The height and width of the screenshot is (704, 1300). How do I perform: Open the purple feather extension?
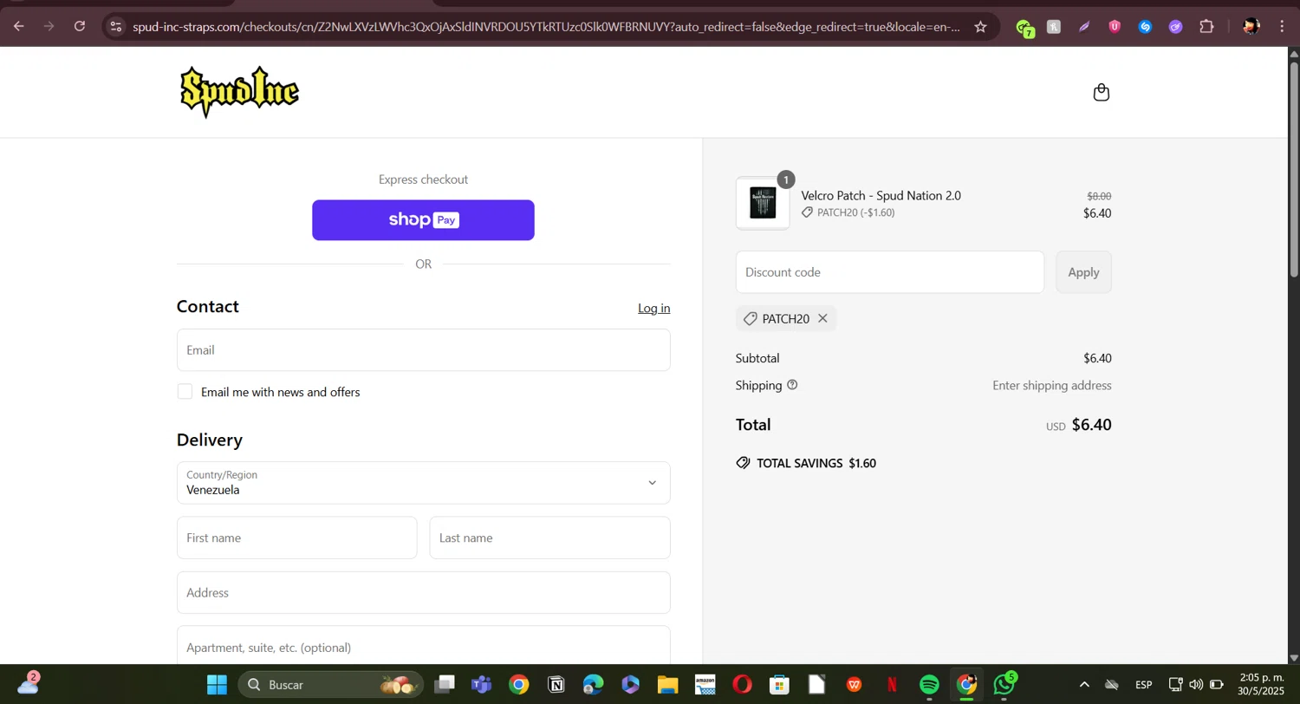(1084, 27)
